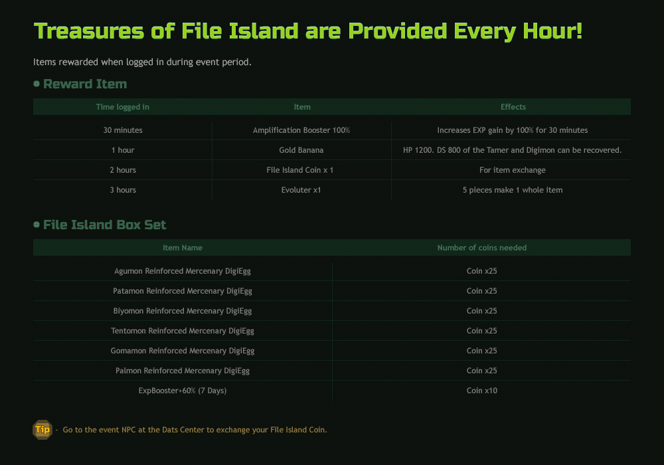Click 'Number of coins needed' header
The image size is (664, 465).
(x=482, y=248)
